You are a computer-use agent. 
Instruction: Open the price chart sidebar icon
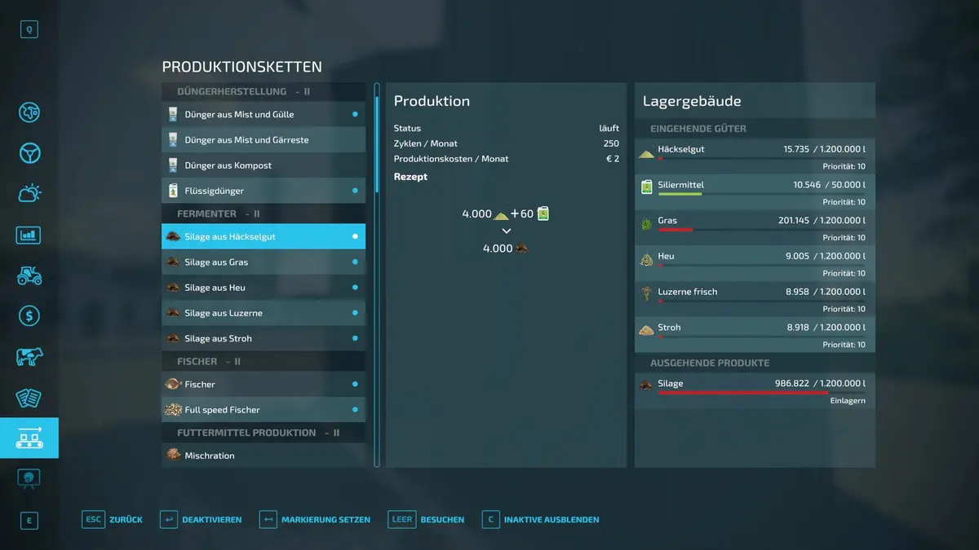tap(29, 235)
